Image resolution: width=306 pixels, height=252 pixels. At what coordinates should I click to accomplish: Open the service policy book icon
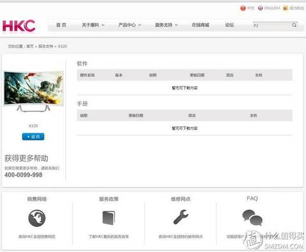tap(109, 218)
